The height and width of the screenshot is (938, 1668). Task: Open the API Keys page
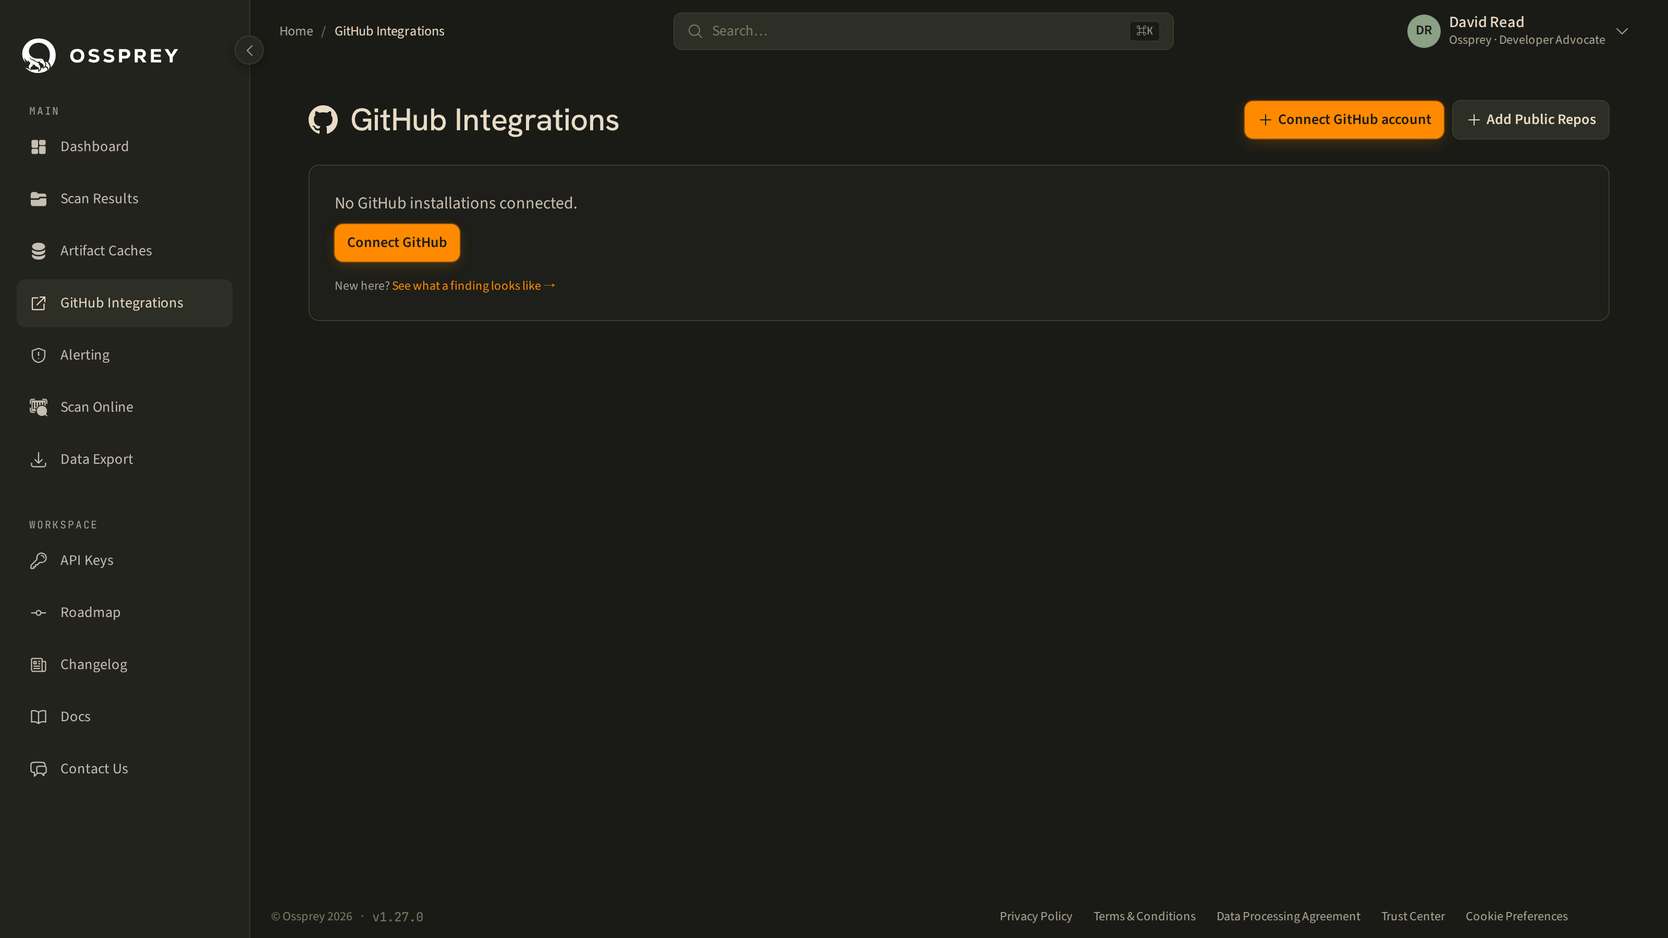point(125,561)
